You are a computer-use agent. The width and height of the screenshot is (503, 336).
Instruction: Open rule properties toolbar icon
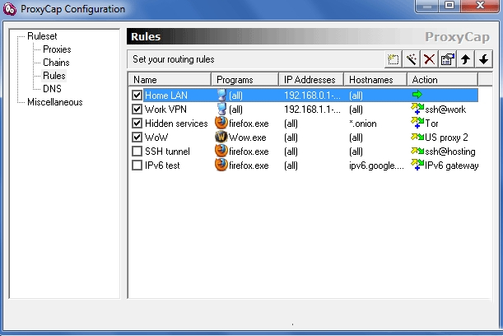pyautogui.click(x=447, y=59)
